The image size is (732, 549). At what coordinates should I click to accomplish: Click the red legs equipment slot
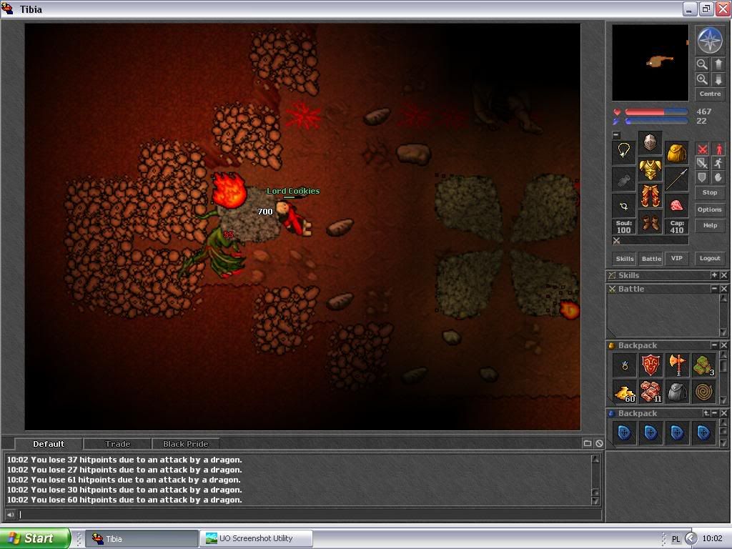coord(650,196)
